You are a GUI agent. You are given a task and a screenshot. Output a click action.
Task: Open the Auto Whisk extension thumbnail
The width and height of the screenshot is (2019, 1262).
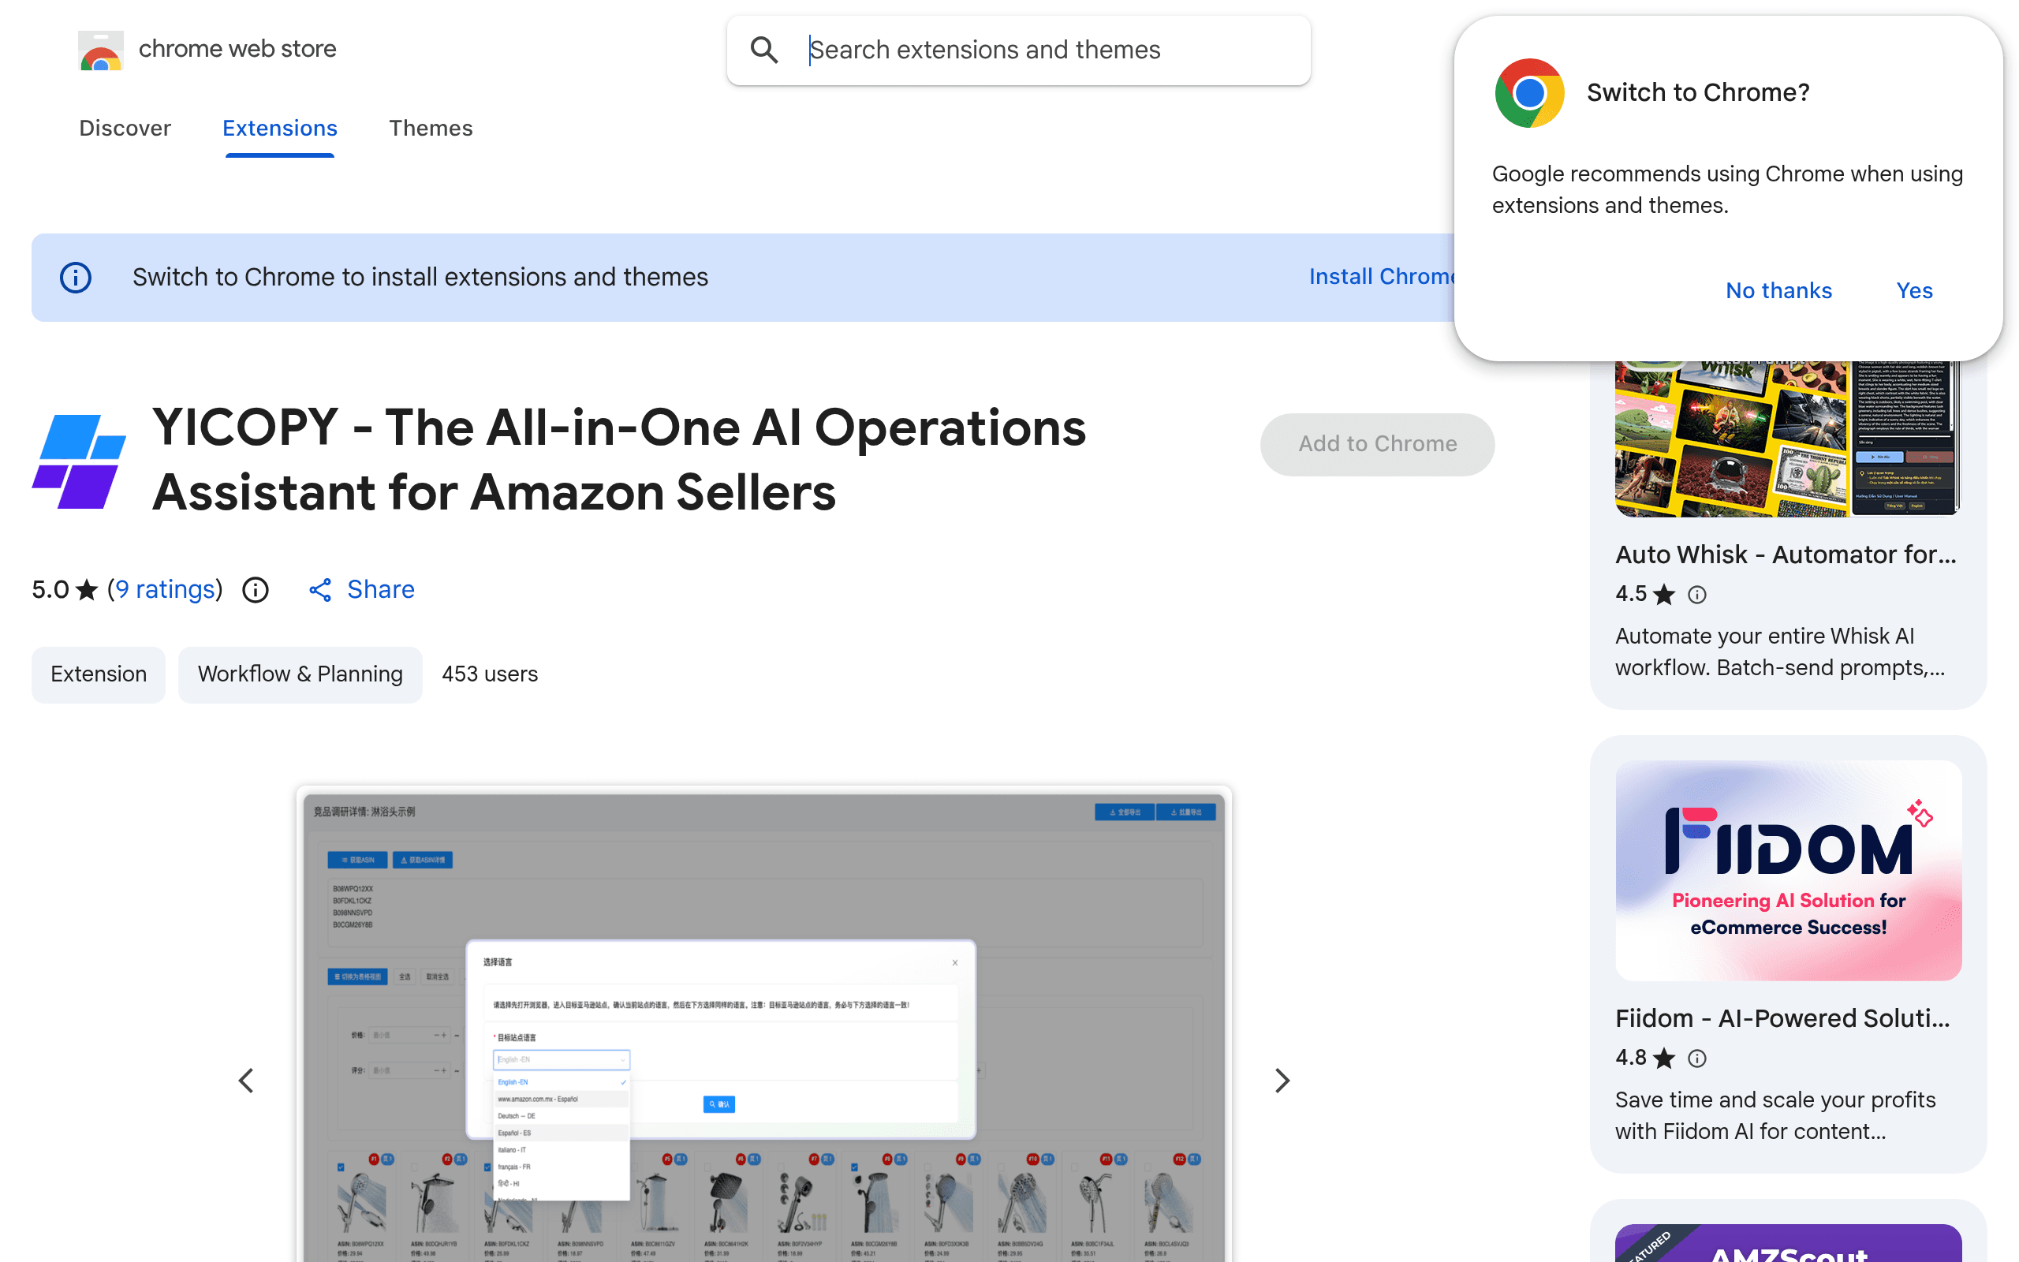[1788, 439]
